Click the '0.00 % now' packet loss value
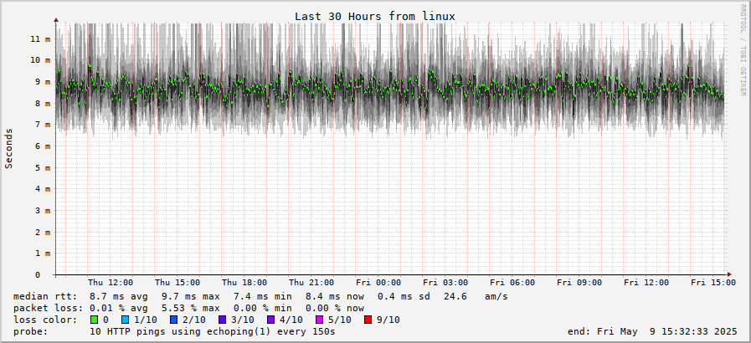751x343 pixels. click(x=335, y=308)
